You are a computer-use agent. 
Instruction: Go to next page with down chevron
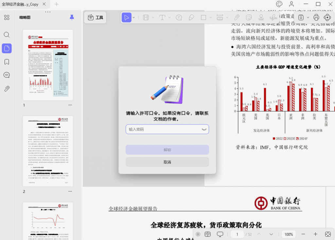271,234
